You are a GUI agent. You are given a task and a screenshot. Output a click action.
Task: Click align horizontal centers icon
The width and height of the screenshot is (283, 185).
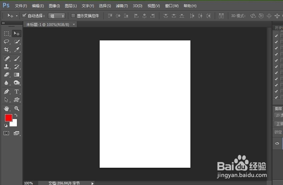(x=144, y=16)
